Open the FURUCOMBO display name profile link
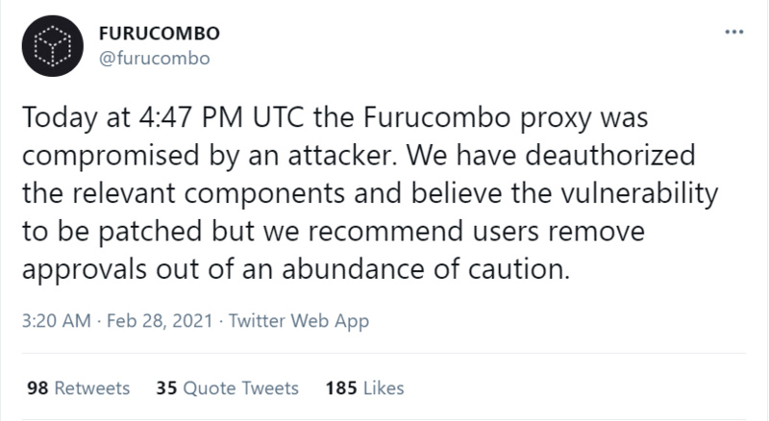The width and height of the screenshot is (769, 421). (x=160, y=33)
